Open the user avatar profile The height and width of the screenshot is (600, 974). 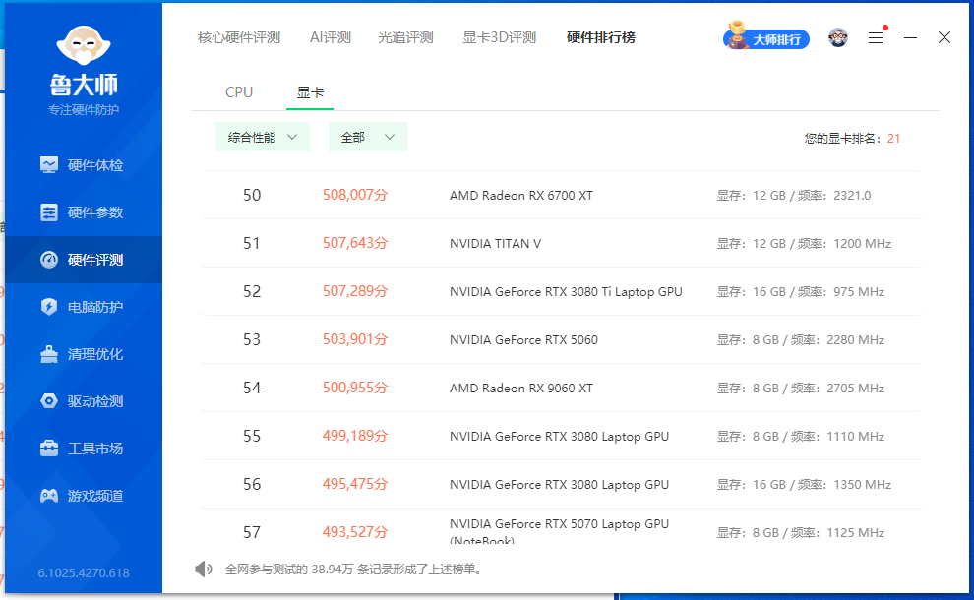[x=838, y=38]
